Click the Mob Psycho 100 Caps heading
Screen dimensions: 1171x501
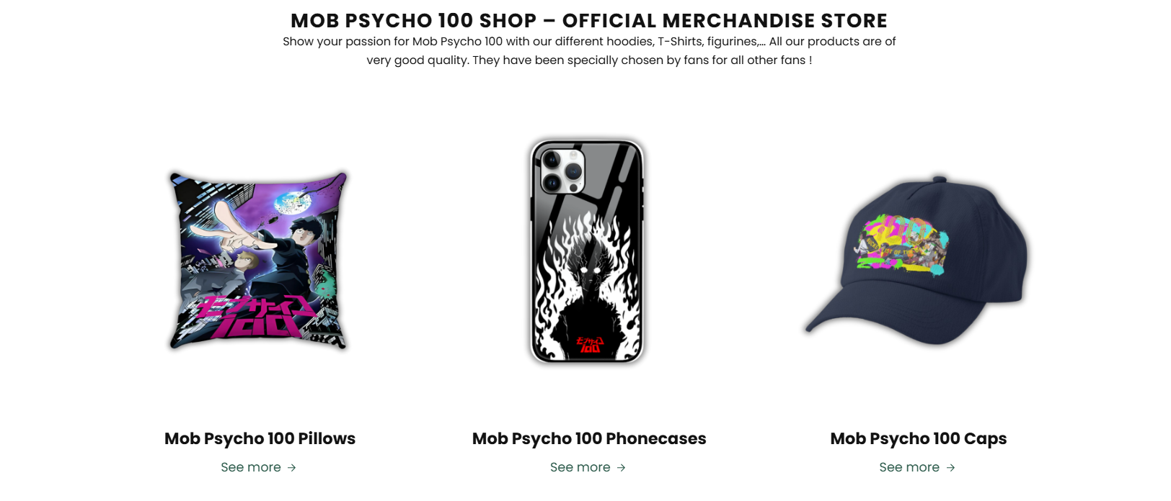(918, 438)
